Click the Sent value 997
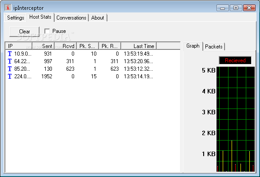 48,61
